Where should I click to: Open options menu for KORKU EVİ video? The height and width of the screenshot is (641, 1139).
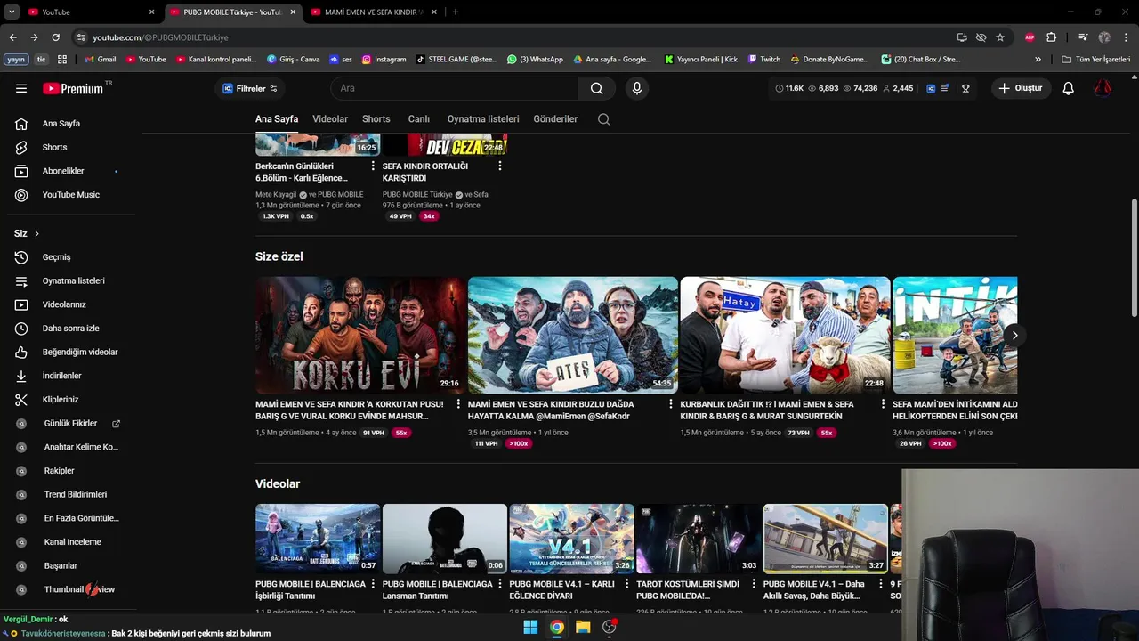tap(458, 404)
